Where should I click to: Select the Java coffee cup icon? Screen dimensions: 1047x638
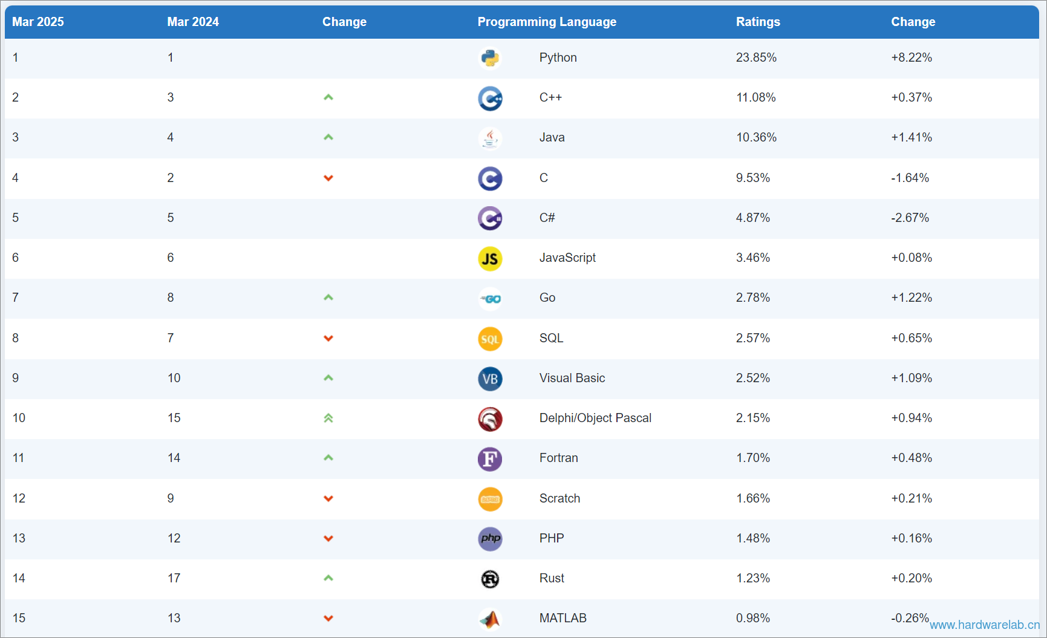(x=490, y=138)
